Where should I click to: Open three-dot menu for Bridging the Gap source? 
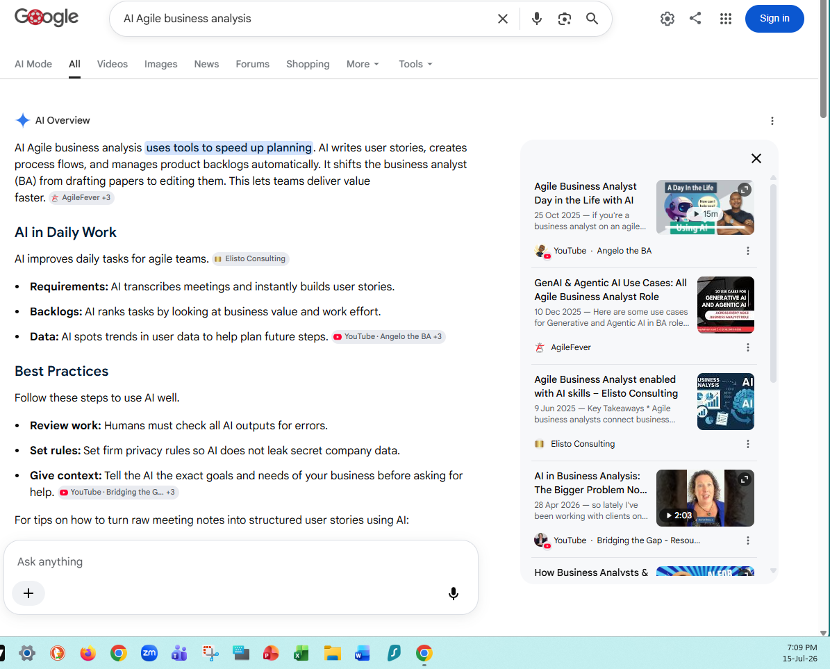(747, 540)
